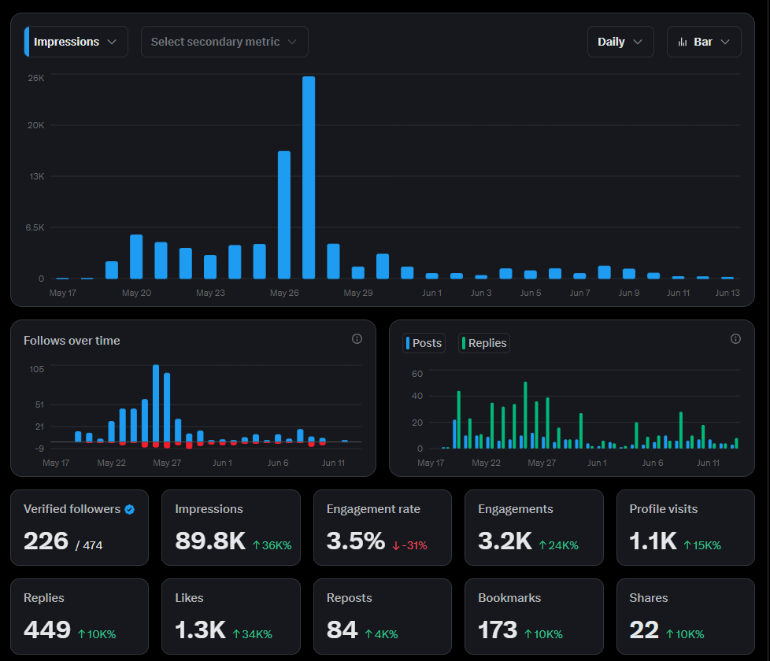Open the Daily interval dropdown
The height and width of the screenshot is (661, 770).
(620, 42)
